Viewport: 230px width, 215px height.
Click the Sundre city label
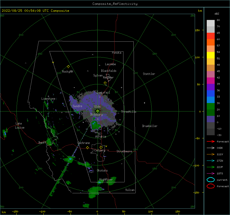coord(77,106)
